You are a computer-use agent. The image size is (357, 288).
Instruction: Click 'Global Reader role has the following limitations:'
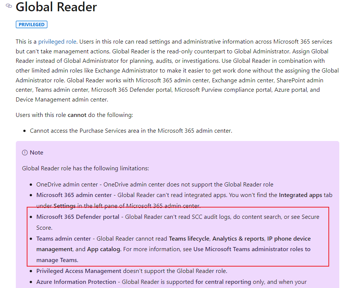click(x=85, y=168)
